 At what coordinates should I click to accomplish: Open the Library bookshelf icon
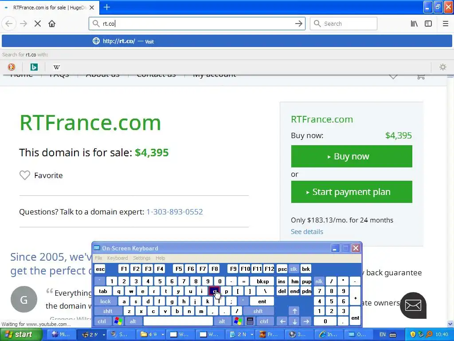pyautogui.click(x=414, y=24)
